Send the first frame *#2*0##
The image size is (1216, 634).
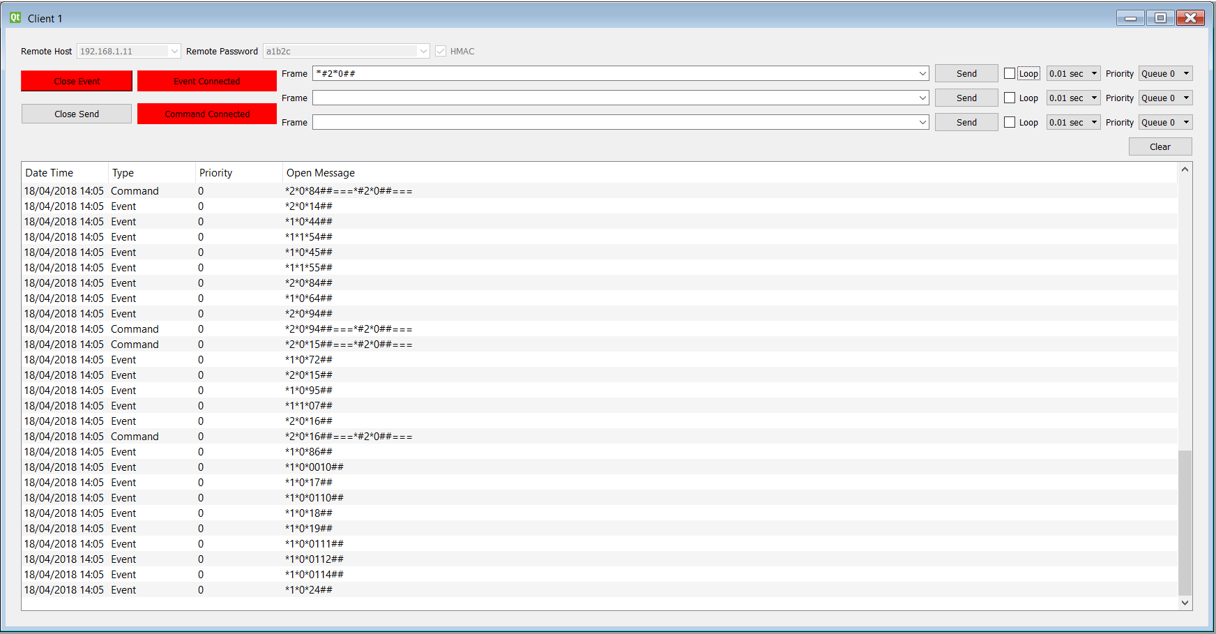tap(966, 73)
